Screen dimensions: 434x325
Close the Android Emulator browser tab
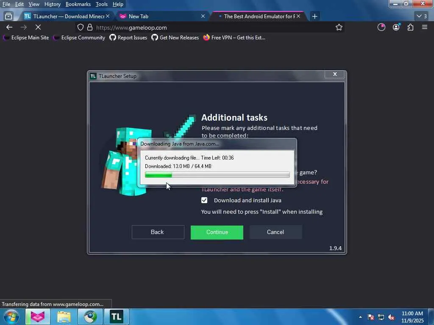[x=298, y=17]
